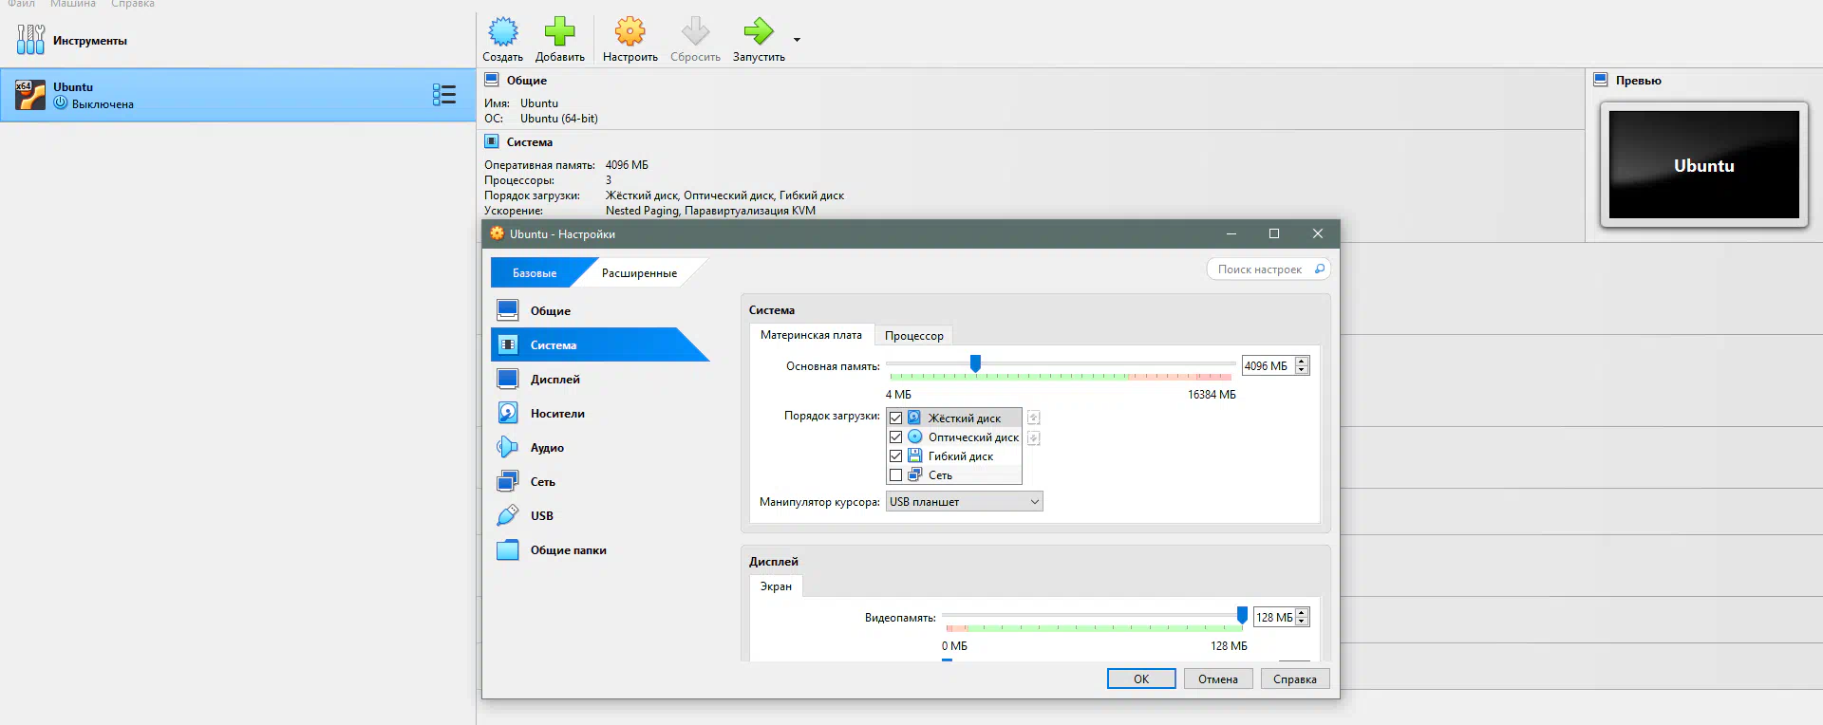Viewport: 1823px width, 725px height.
Task: Click the Превью monitor icon
Action: (1601, 80)
